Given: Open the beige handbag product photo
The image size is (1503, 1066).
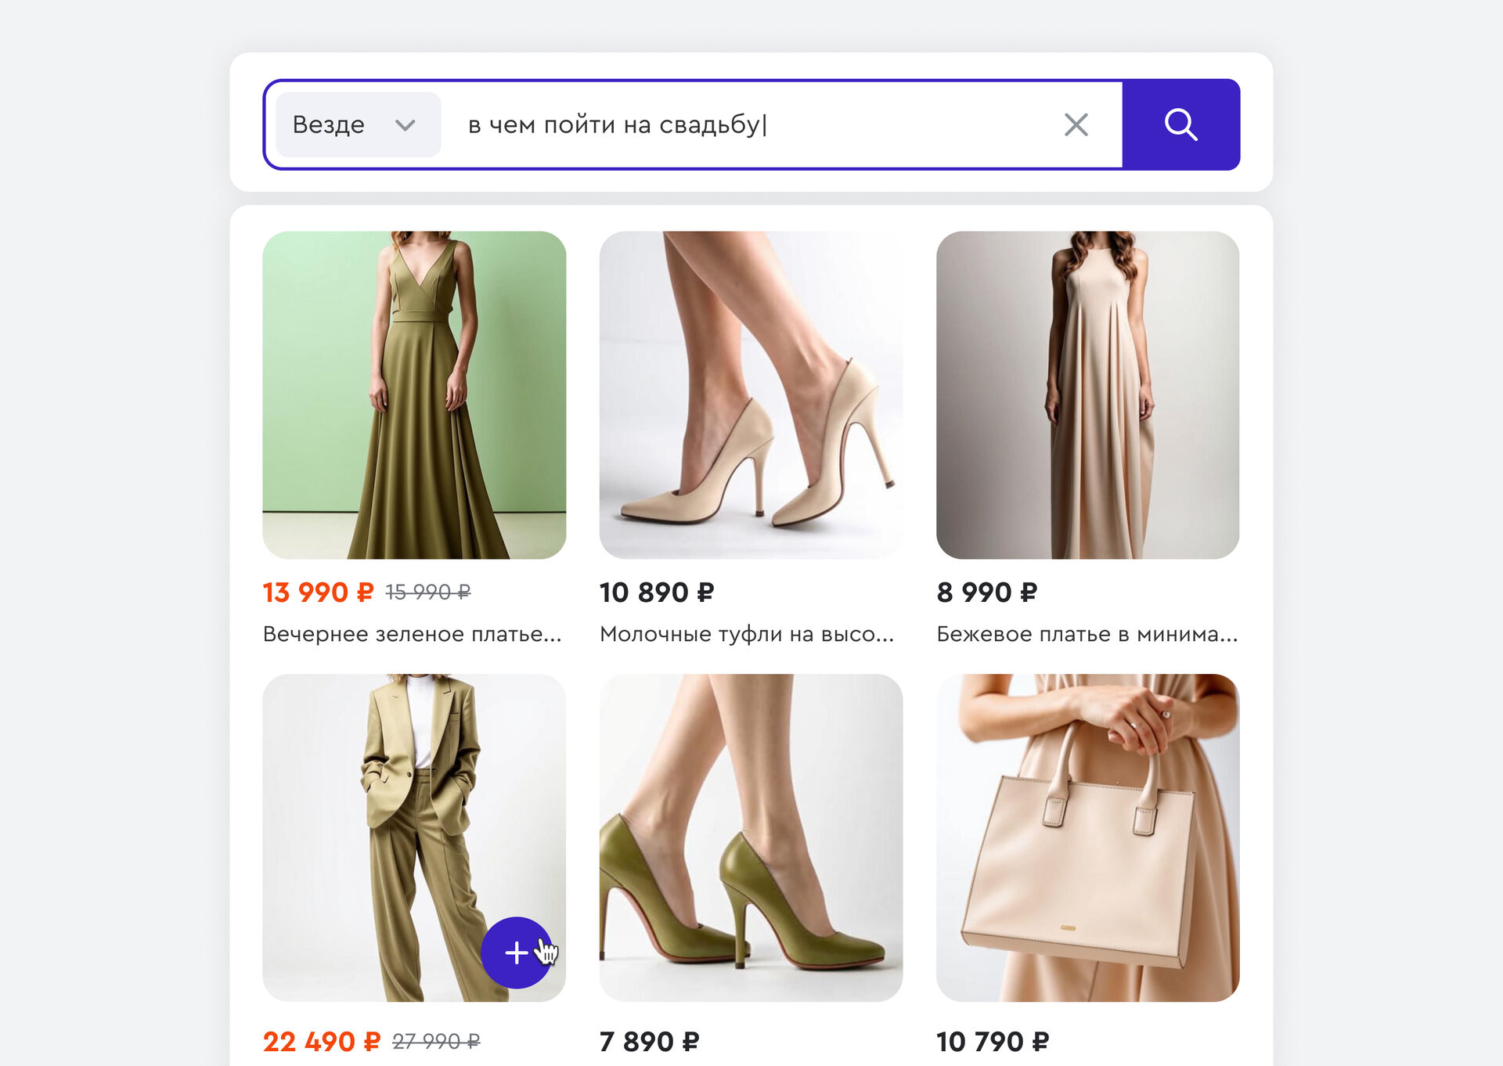Looking at the screenshot, I should (1087, 837).
